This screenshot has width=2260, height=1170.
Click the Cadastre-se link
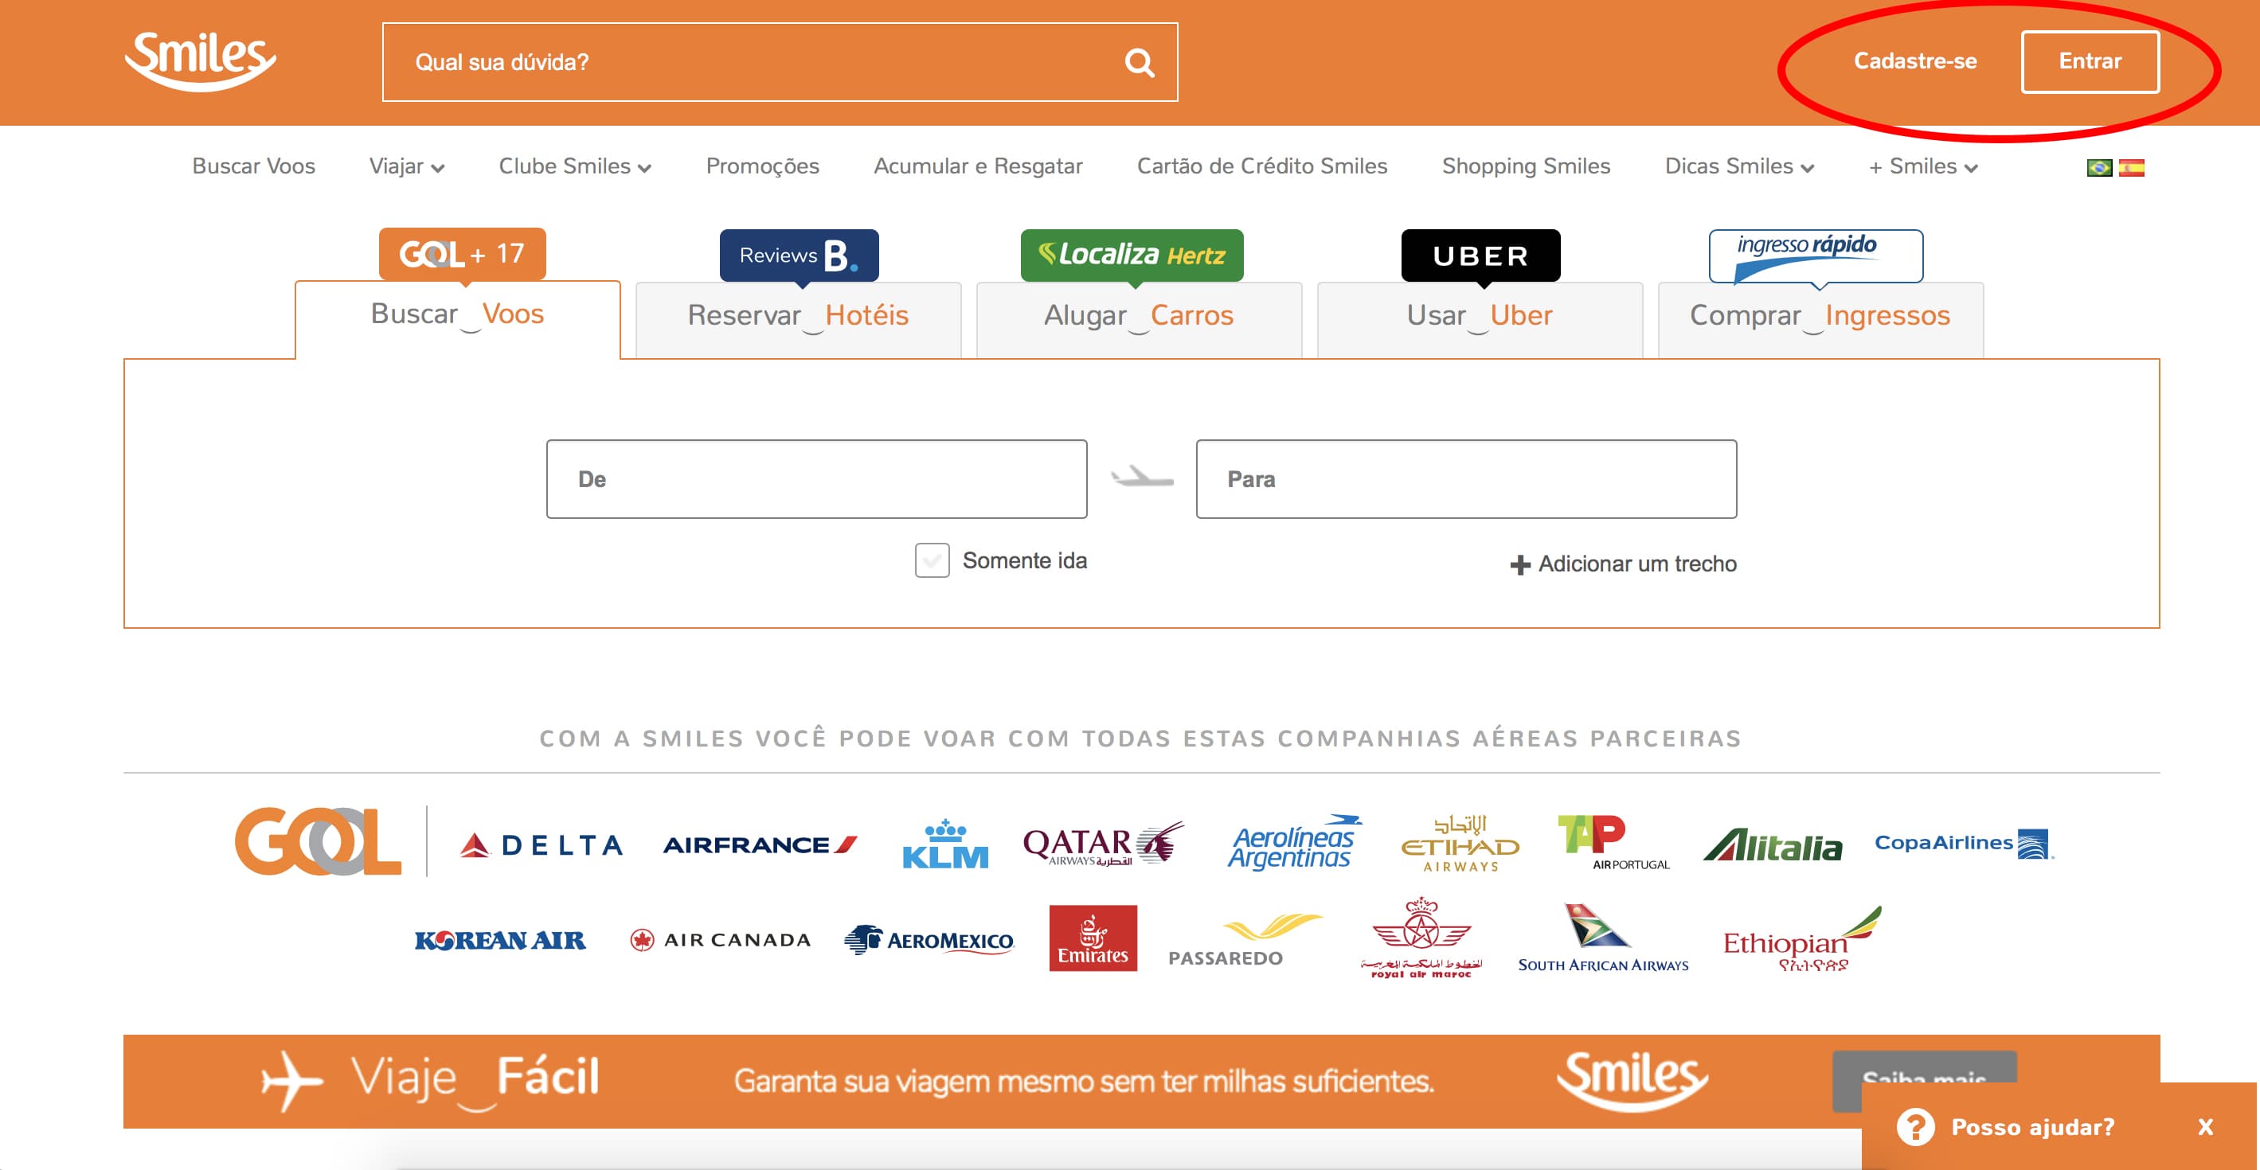(1914, 61)
